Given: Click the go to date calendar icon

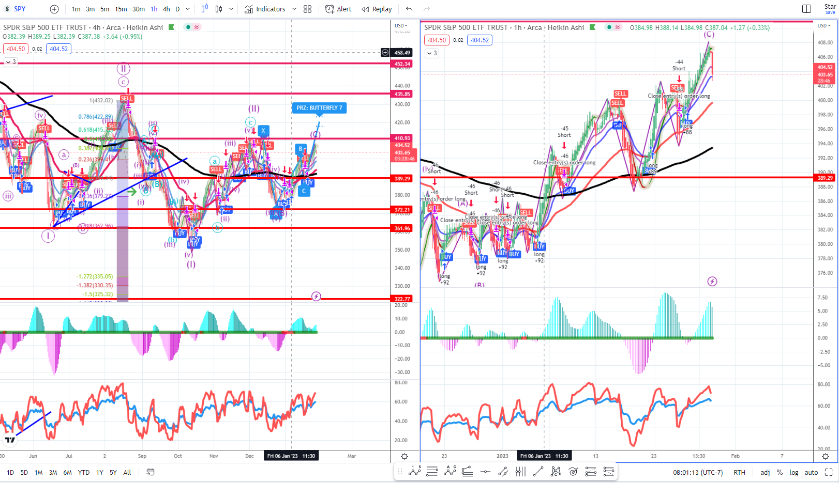Looking at the screenshot, I should [x=151, y=472].
